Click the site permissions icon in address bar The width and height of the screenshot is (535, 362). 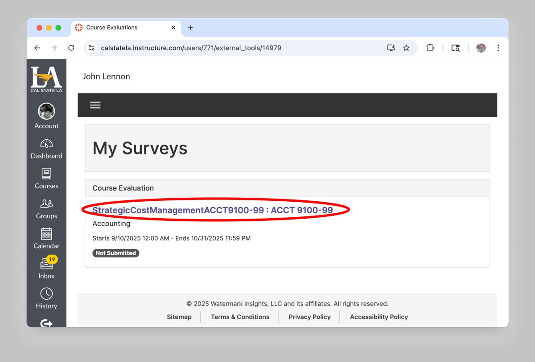click(x=91, y=48)
